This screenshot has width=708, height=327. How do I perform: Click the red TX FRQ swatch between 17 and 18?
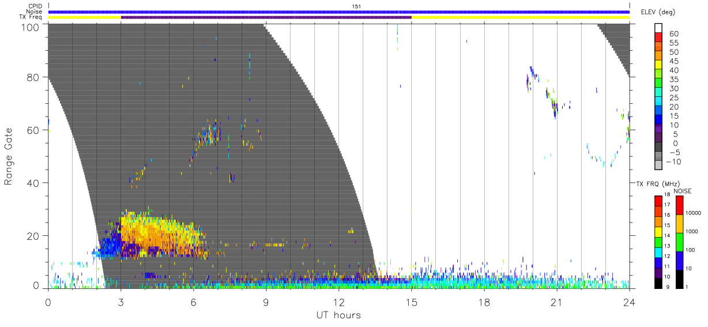pos(658,201)
